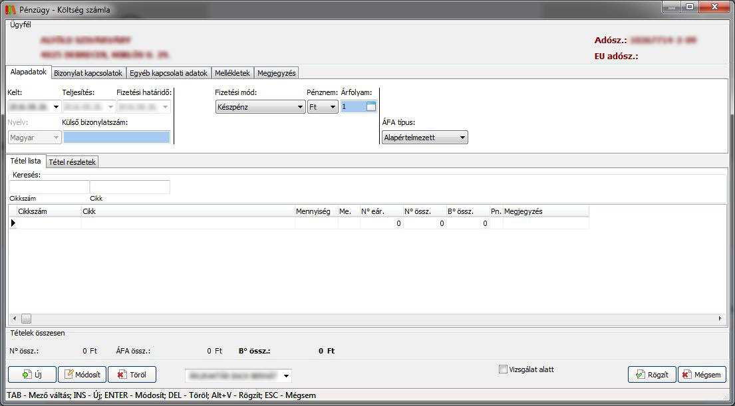The image size is (735, 406).
Task: Open the Megjegyzés tab
Action: pyautogui.click(x=277, y=73)
